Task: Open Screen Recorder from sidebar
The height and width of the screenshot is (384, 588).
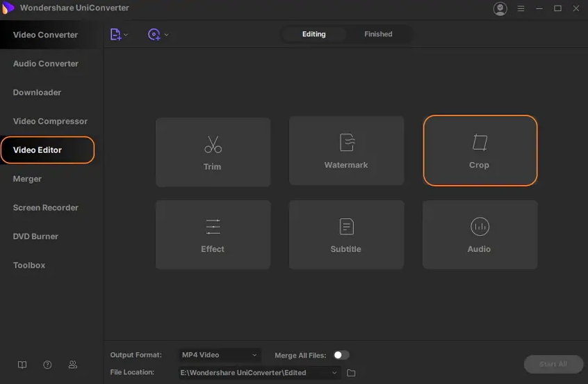Action: pyautogui.click(x=45, y=207)
